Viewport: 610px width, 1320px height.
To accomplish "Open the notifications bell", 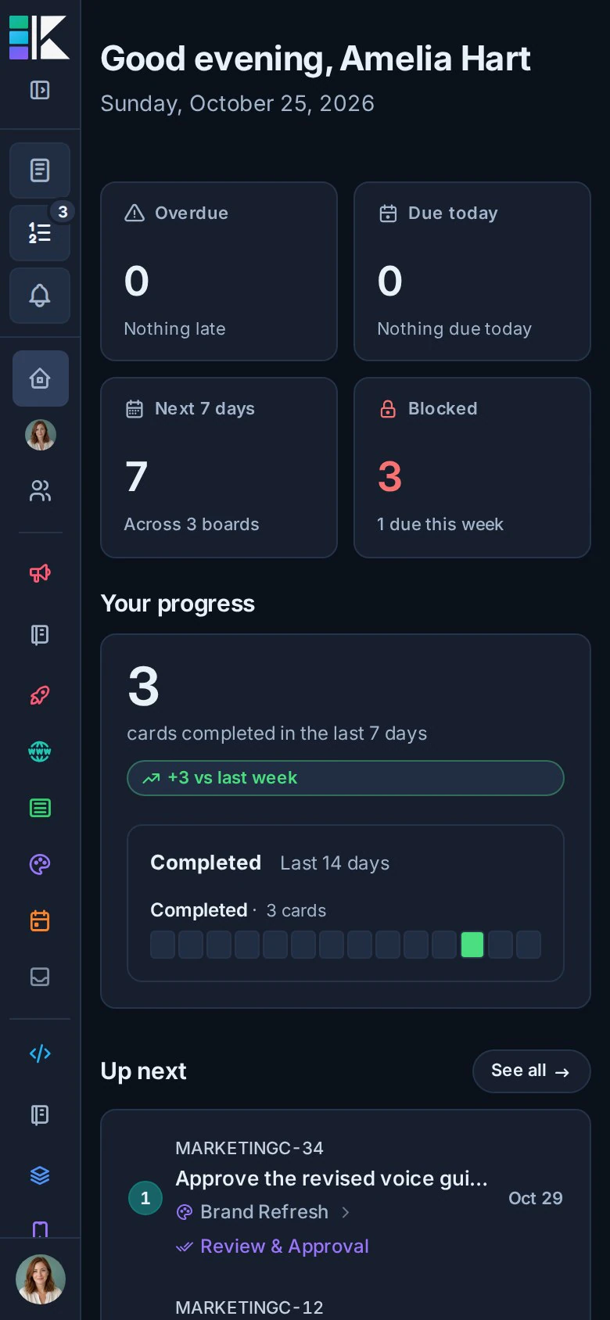I will 40,296.
